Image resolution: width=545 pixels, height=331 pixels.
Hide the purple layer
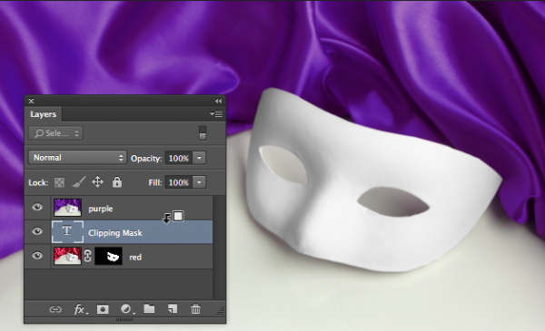point(37,208)
